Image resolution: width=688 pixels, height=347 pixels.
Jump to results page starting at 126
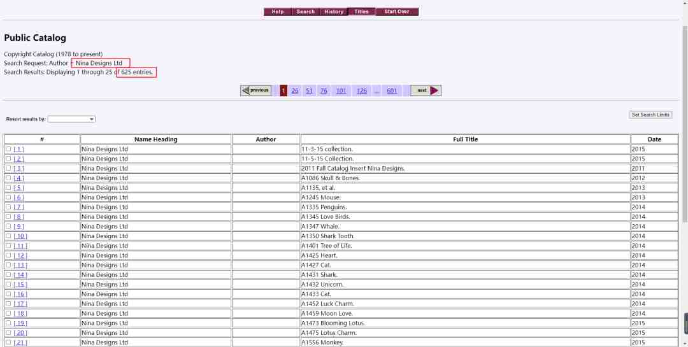click(362, 91)
